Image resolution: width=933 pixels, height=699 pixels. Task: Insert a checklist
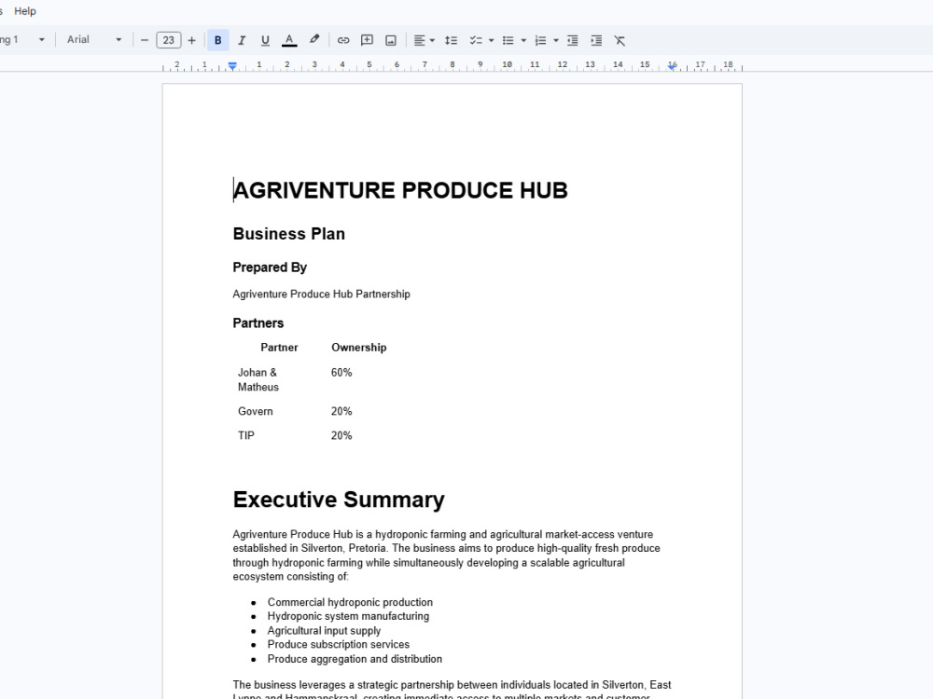476,40
